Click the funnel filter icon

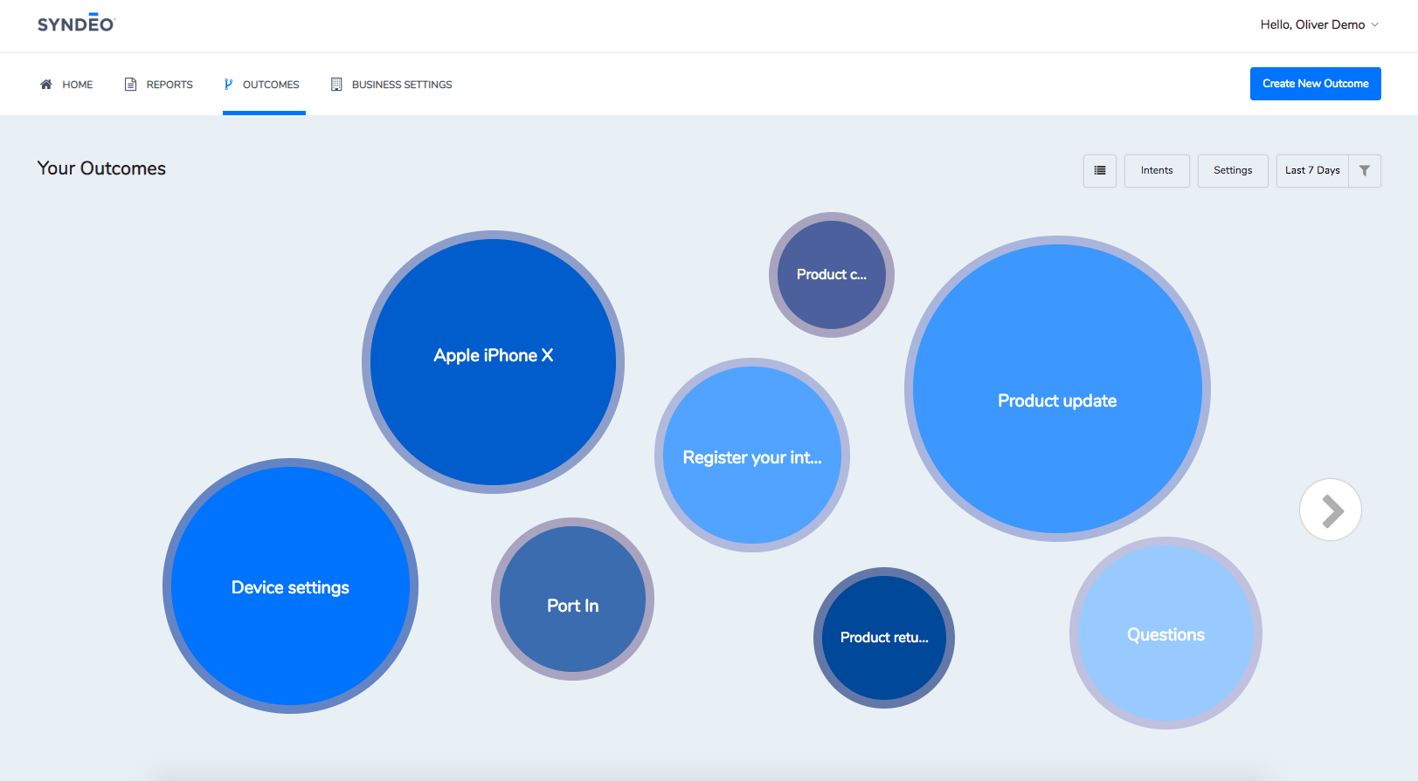click(x=1365, y=171)
